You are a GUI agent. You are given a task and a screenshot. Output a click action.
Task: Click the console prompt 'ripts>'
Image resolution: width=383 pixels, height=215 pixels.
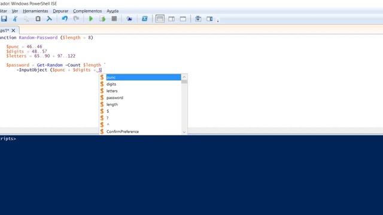[8, 139]
